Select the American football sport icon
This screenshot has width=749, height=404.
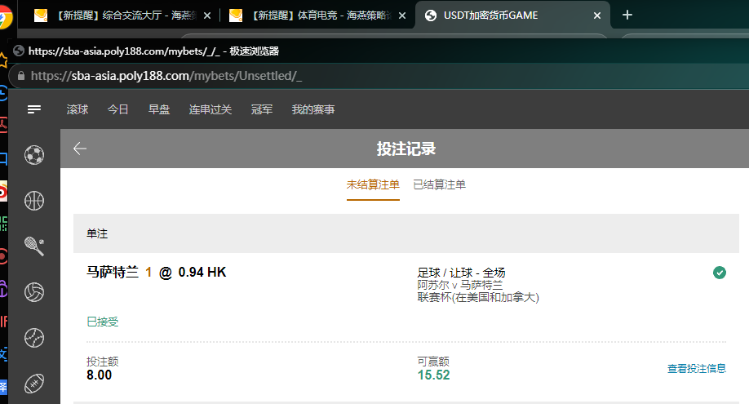34,382
